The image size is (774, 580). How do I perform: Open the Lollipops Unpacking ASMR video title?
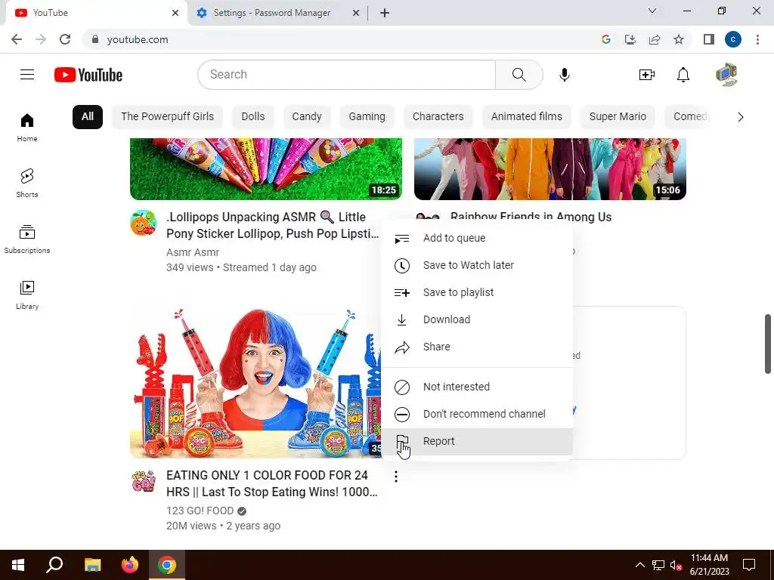(x=272, y=225)
